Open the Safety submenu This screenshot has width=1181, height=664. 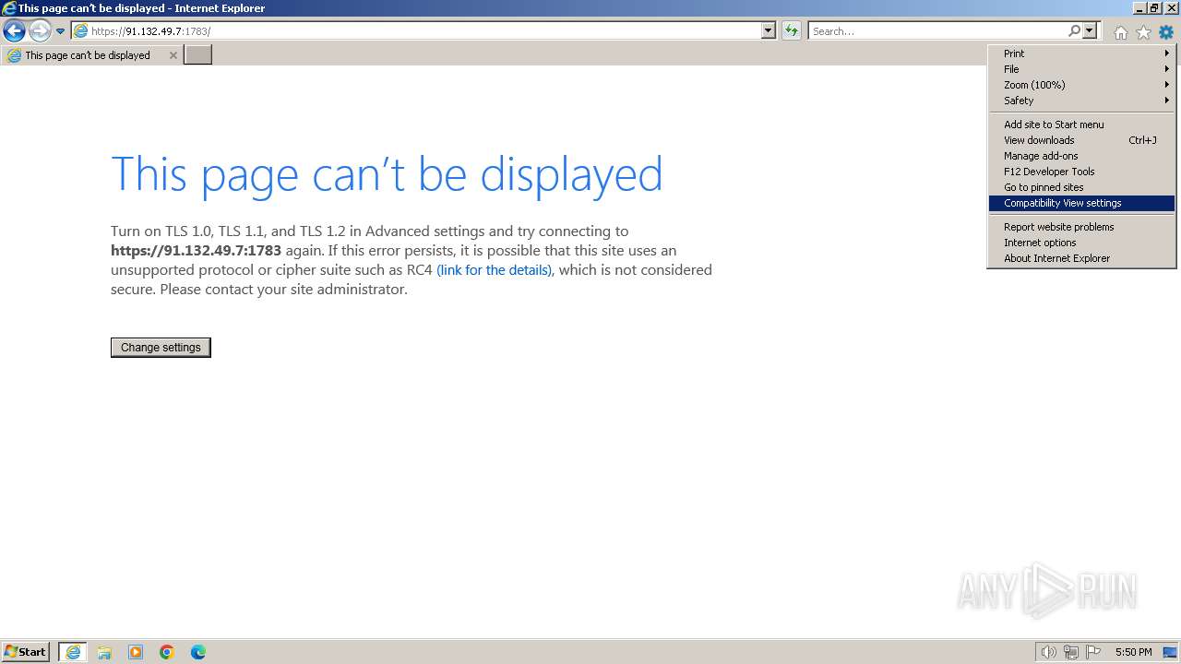(1081, 101)
